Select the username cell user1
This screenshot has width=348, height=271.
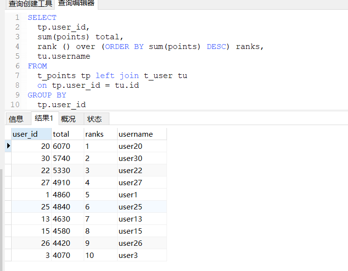click(x=142, y=194)
